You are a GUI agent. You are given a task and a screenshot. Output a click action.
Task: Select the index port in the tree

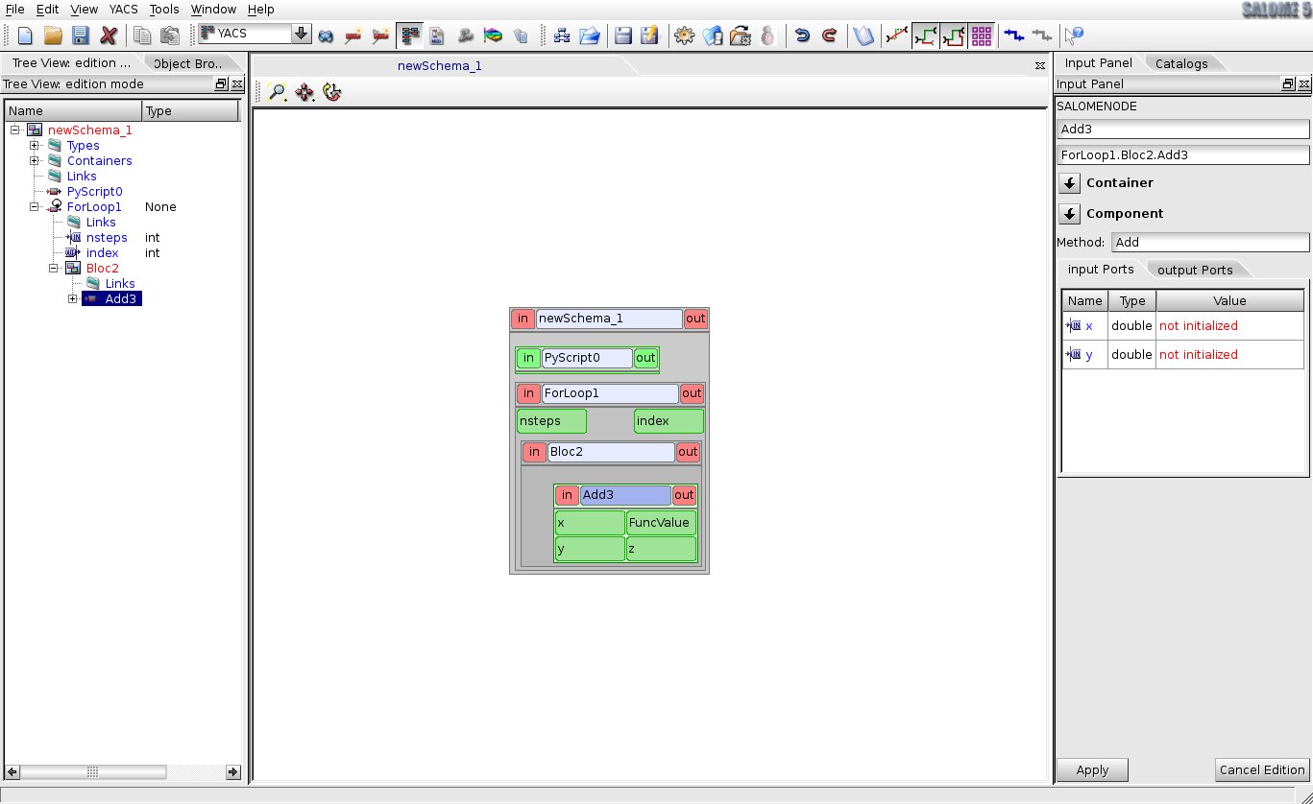tap(102, 253)
